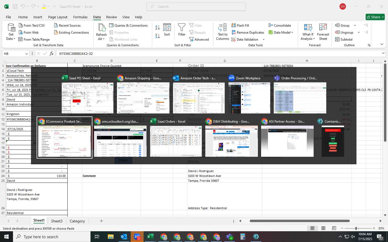Open Recent Sources
Viewport: 388px width, 242px height.
coord(67,25)
